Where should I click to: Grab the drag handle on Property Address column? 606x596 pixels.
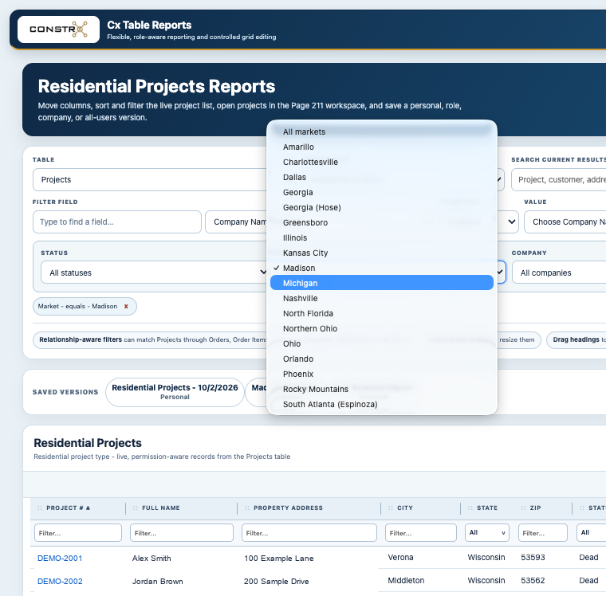point(247,508)
